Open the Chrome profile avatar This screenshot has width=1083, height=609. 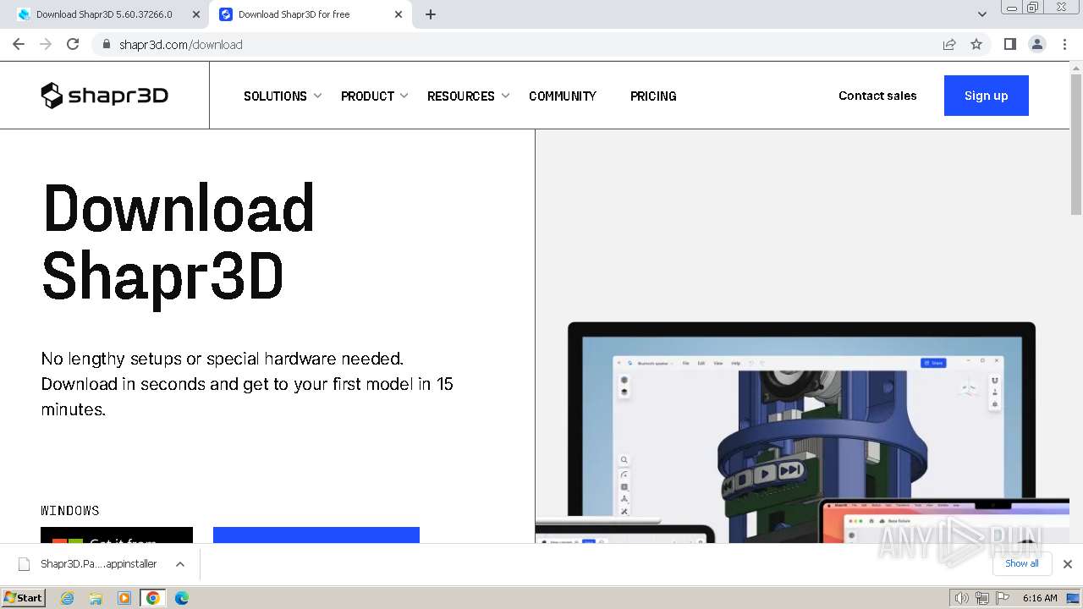[1037, 44]
